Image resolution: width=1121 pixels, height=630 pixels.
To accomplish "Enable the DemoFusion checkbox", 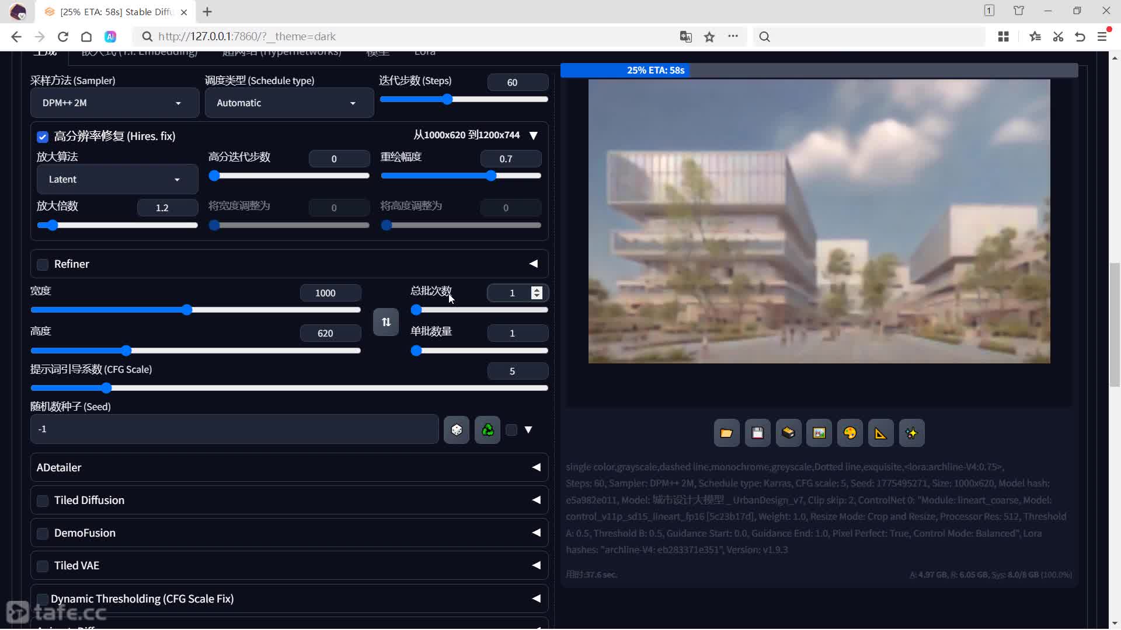I will tap(43, 534).
